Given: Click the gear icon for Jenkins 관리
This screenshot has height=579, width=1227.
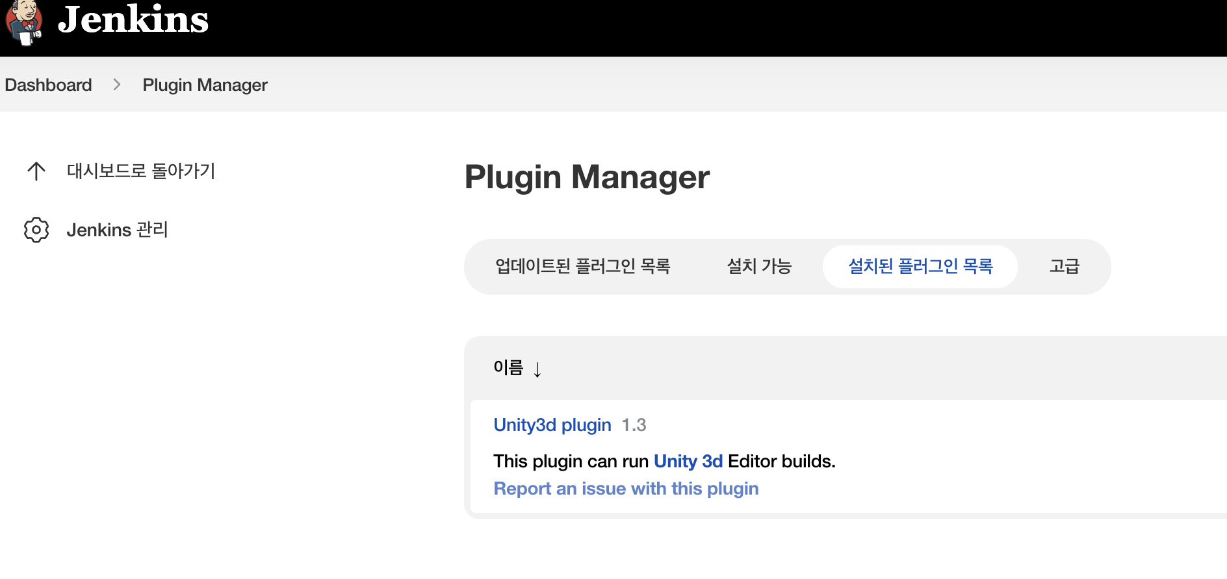Looking at the screenshot, I should pos(36,230).
